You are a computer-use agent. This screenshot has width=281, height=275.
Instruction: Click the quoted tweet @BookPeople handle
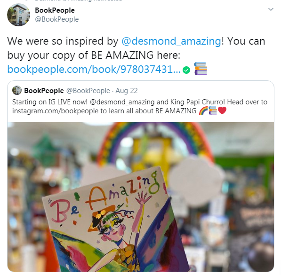point(88,91)
